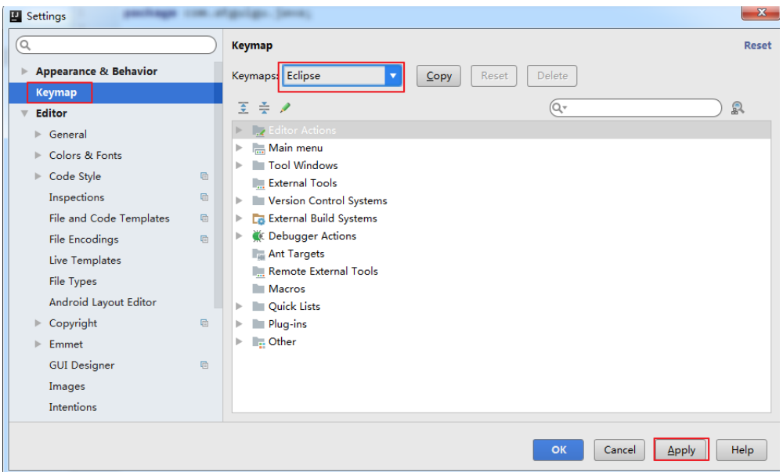Expand the Quick Lists group
Screen dimensions: 783x472
point(239,306)
